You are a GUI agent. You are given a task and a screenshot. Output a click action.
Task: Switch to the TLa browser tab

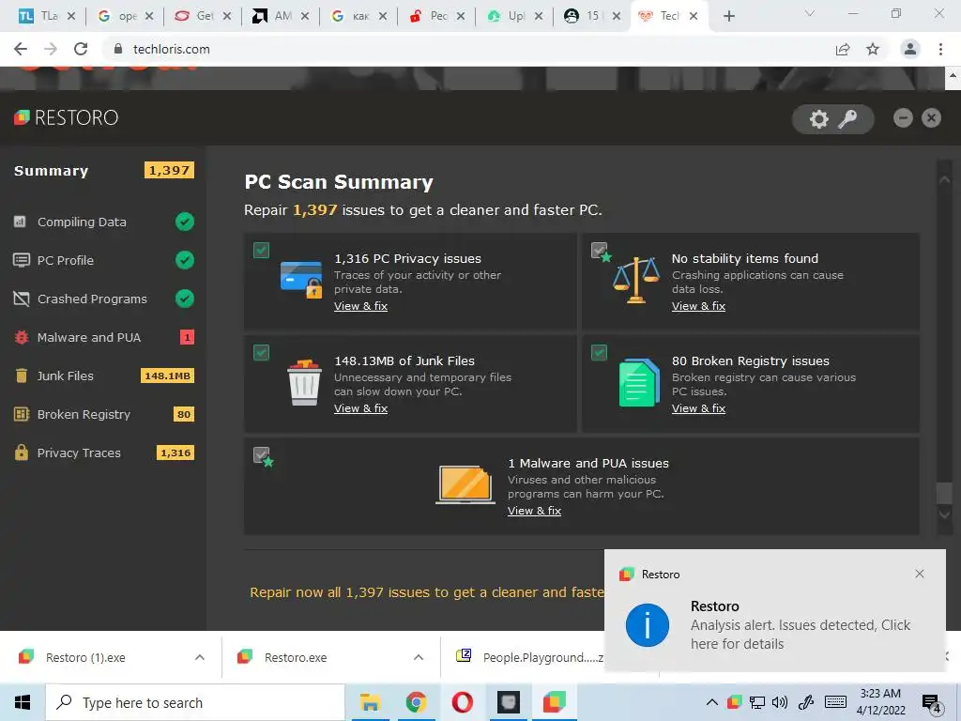pos(47,16)
